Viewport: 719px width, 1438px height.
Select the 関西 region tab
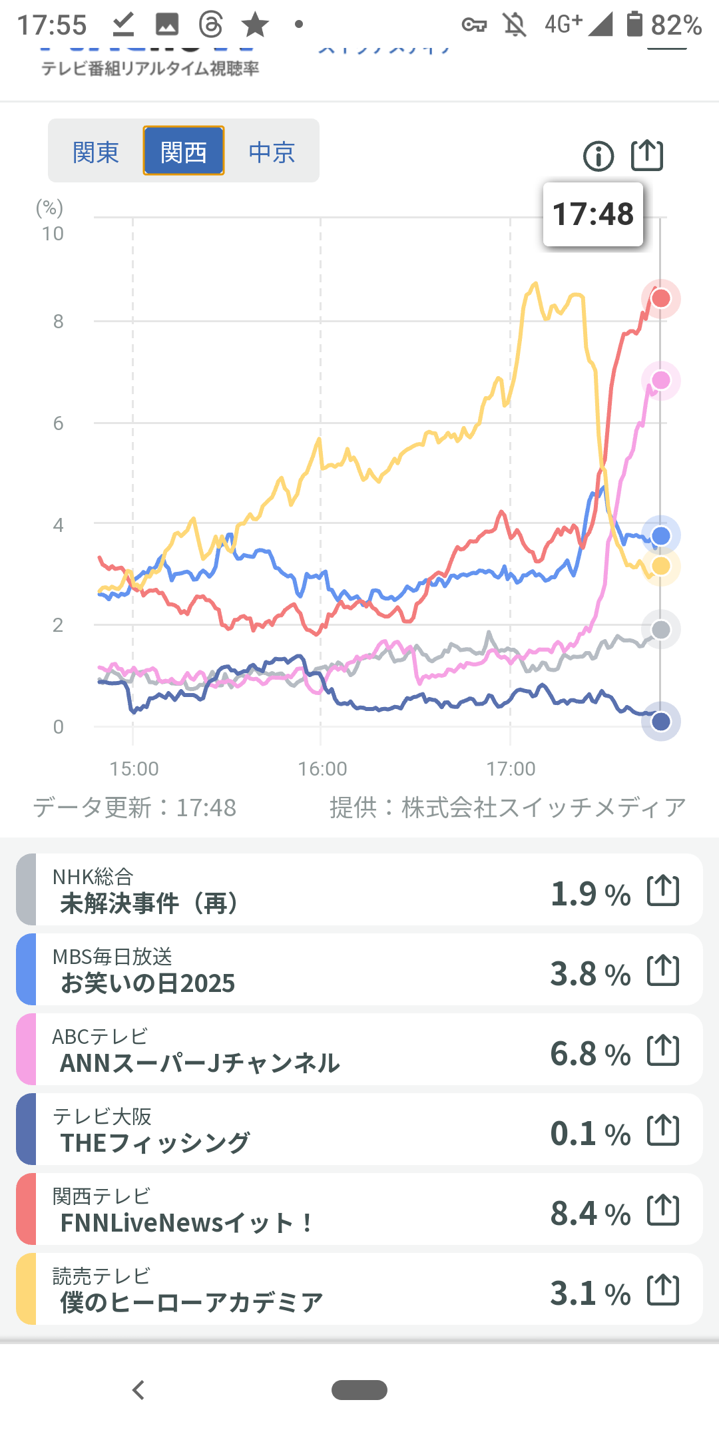point(184,152)
